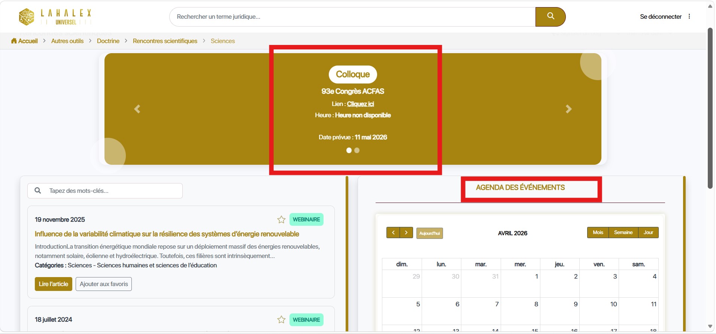This screenshot has width=716, height=334.
Task: Click the Catégories line of the first article
Action: point(126,265)
